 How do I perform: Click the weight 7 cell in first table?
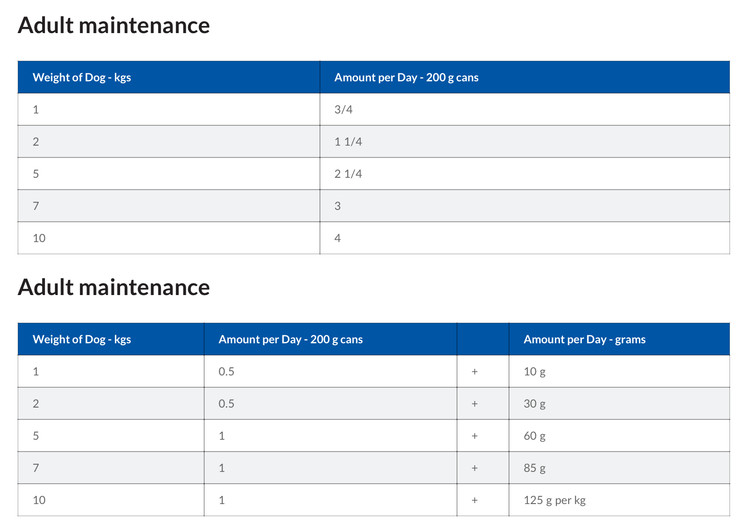click(169, 206)
